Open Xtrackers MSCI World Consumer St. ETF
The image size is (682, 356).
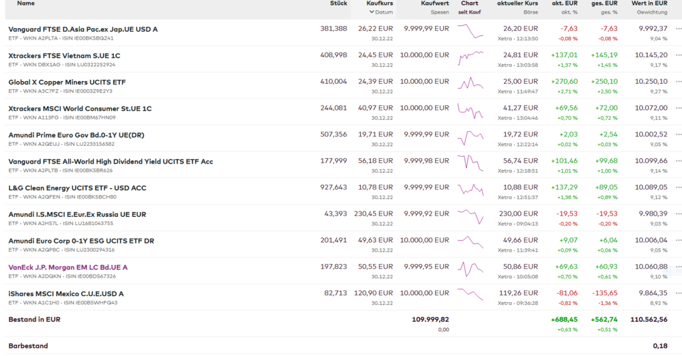pos(80,108)
